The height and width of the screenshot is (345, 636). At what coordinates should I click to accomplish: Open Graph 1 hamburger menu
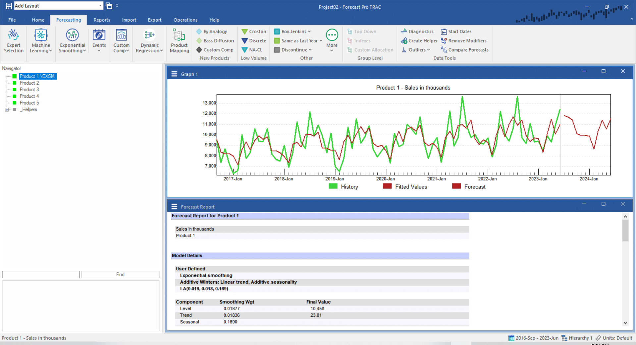(174, 74)
